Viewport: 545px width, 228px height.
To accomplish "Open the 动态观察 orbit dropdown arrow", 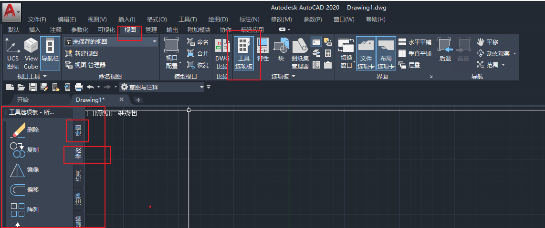I will pos(515,54).
